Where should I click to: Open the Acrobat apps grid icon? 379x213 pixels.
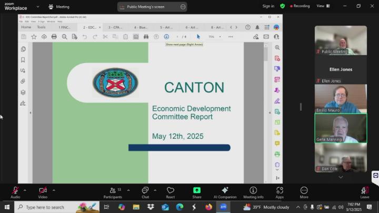267,27
